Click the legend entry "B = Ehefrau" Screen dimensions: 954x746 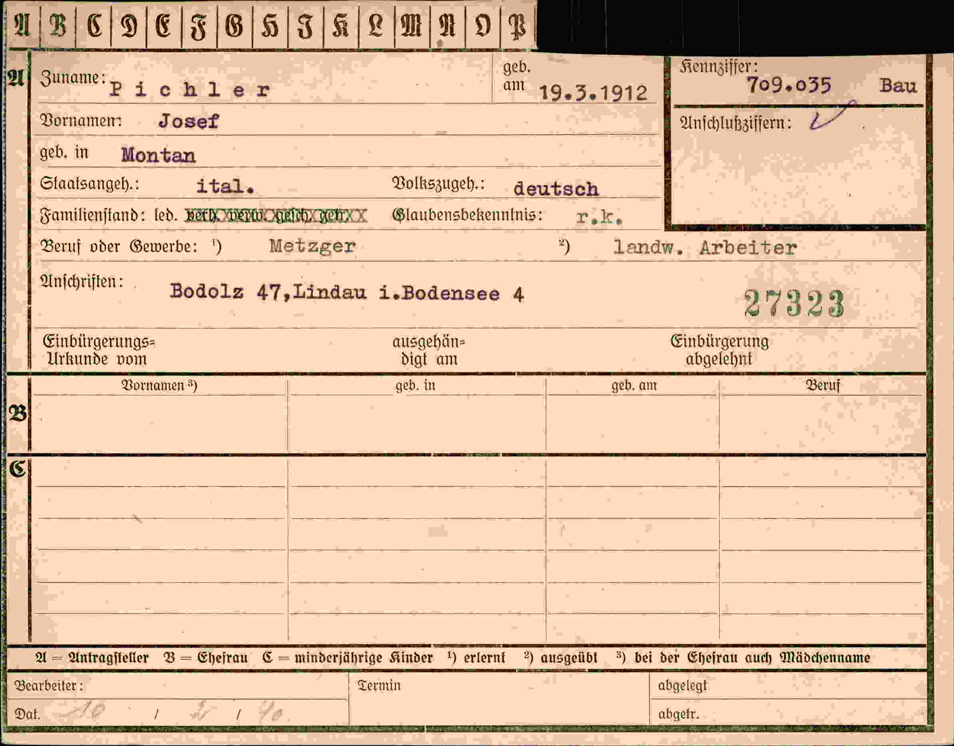click(205, 658)
